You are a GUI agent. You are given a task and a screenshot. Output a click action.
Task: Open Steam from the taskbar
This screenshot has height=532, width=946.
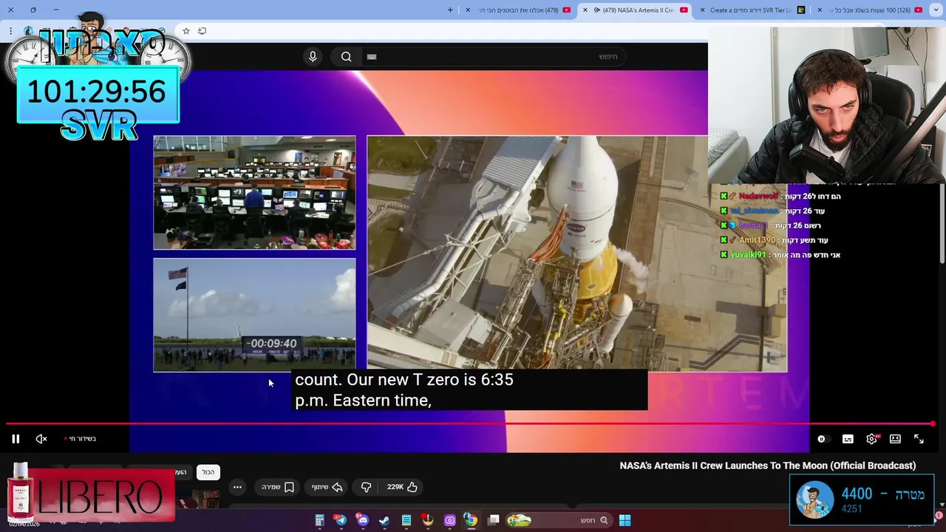(384, 520)
